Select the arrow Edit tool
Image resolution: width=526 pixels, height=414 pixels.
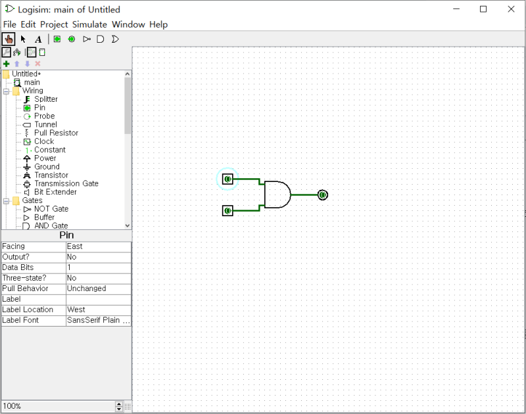click(23, 39)
